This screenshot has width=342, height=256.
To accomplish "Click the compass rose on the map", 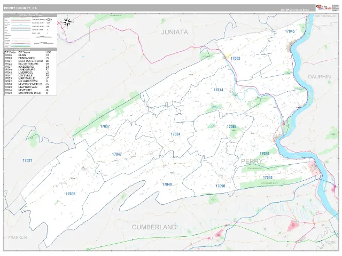I will pyautogui.click(x=67, y=22).
